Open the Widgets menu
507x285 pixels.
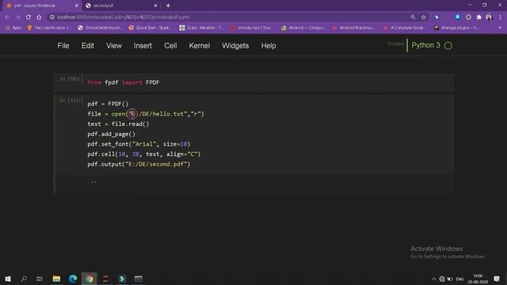(235, 46)
